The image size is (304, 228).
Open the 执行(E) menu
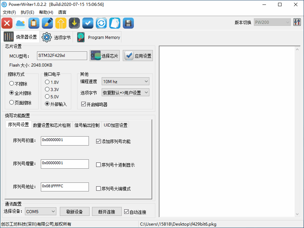pos(27,12)
